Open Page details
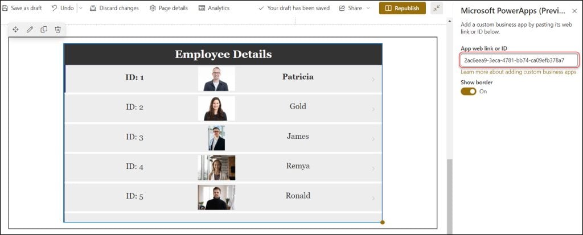 pos(169,8)
